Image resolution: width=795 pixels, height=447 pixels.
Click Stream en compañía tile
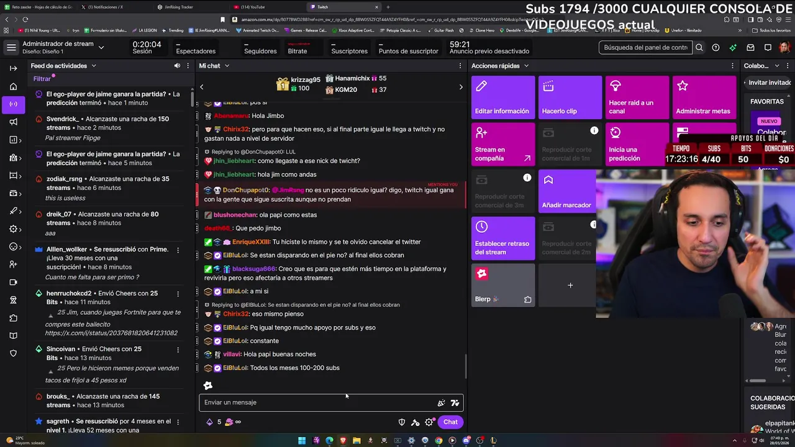pyautogui.click(x=503, y=144)
